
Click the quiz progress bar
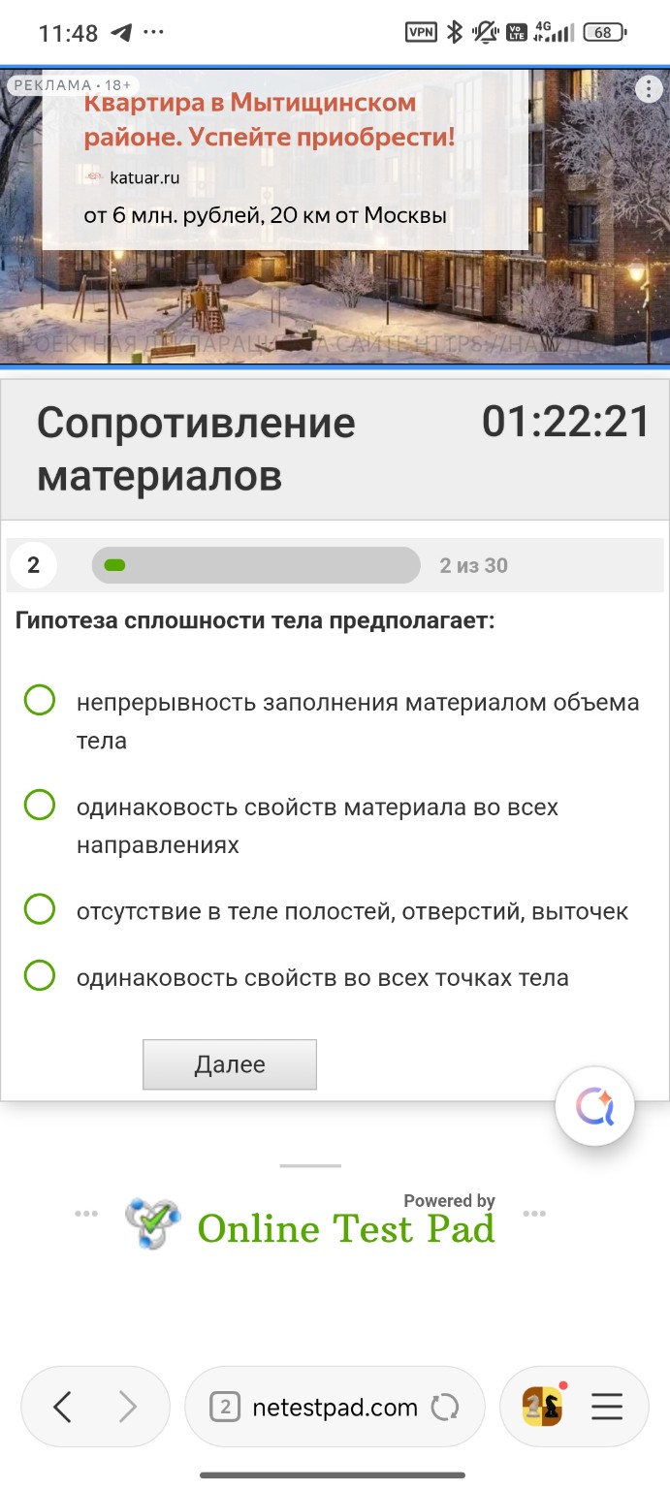coord(255,565)
